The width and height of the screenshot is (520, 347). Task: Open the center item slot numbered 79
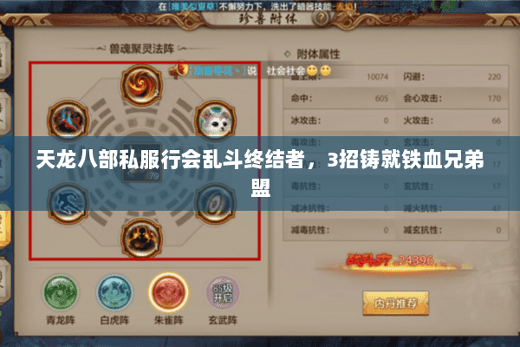point(142,162)
